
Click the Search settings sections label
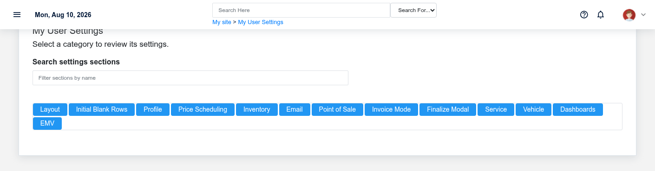76,62
